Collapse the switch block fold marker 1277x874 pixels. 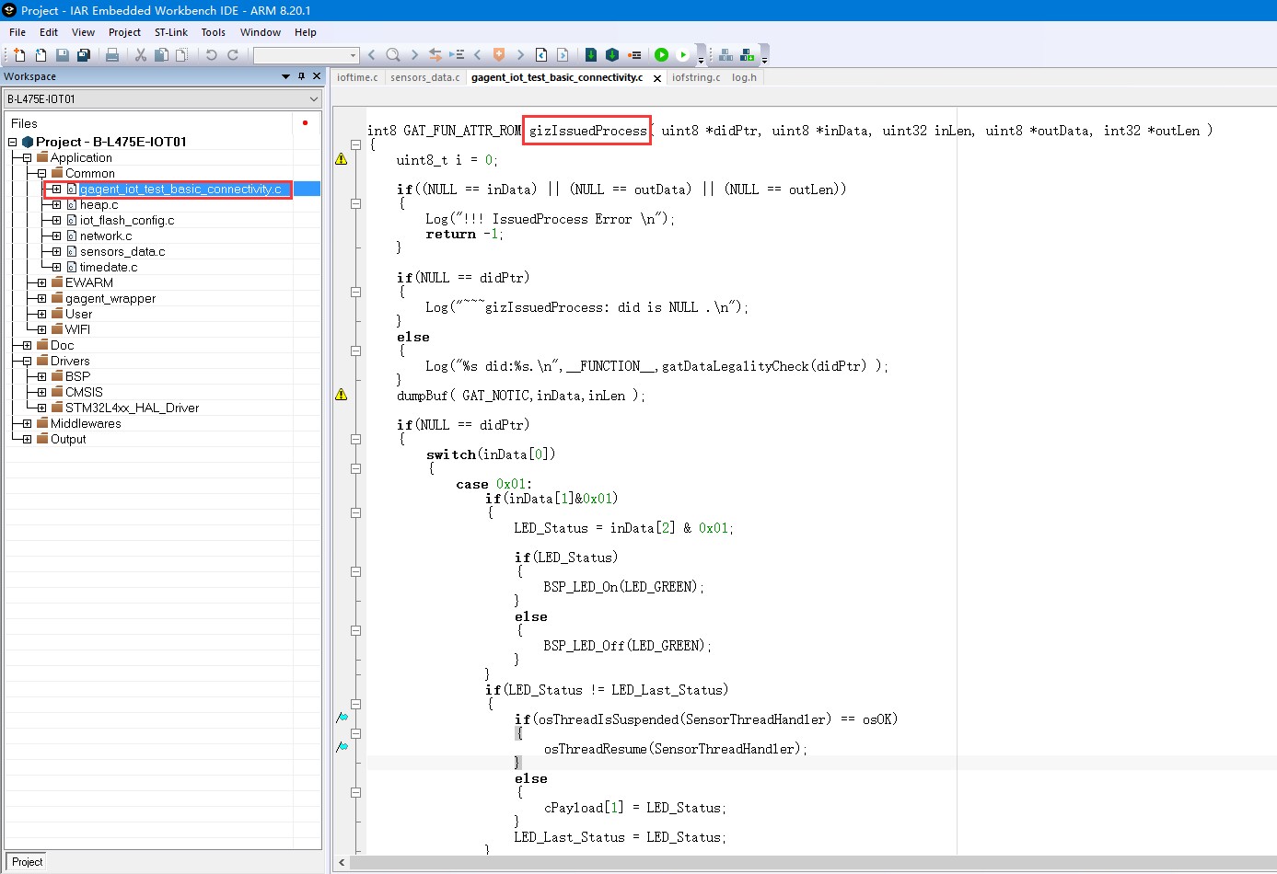point(355,468)
